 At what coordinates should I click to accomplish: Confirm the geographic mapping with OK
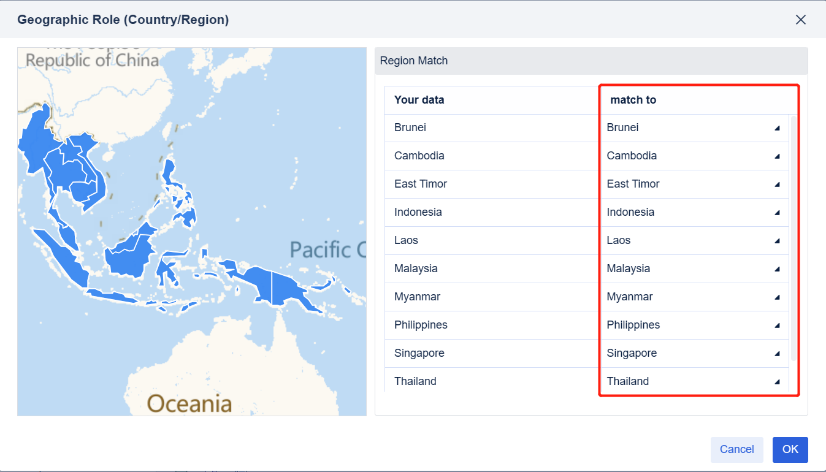(x=790, y=449)
